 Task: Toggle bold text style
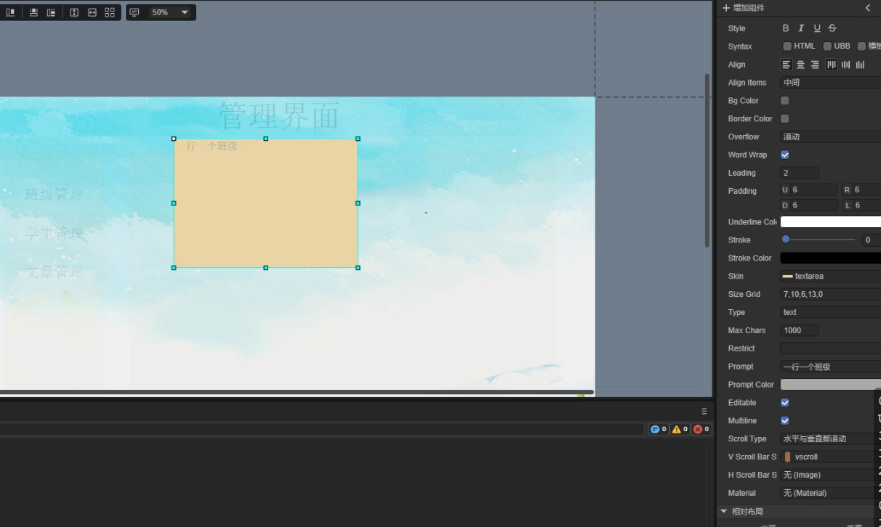coord(786,28)
